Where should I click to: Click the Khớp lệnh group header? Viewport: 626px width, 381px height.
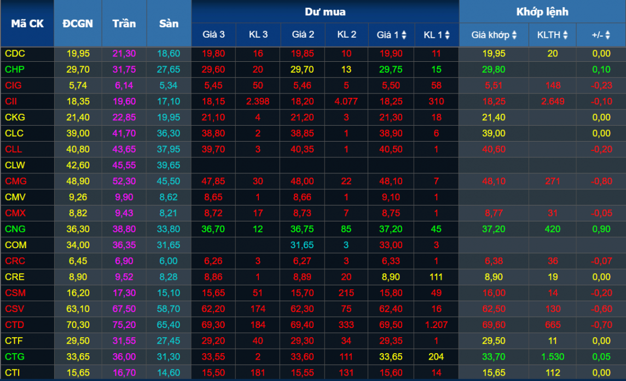(x=542, y=11)
